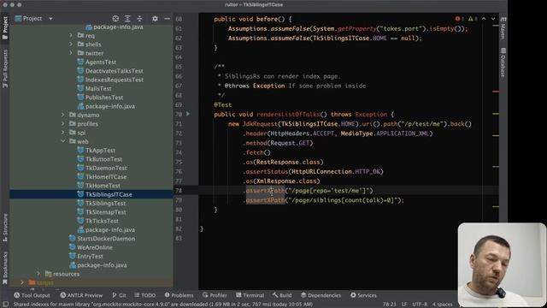Toggle the Bookmarks tool window
Viewport: 547px width, 308px height.
(5, 267)
